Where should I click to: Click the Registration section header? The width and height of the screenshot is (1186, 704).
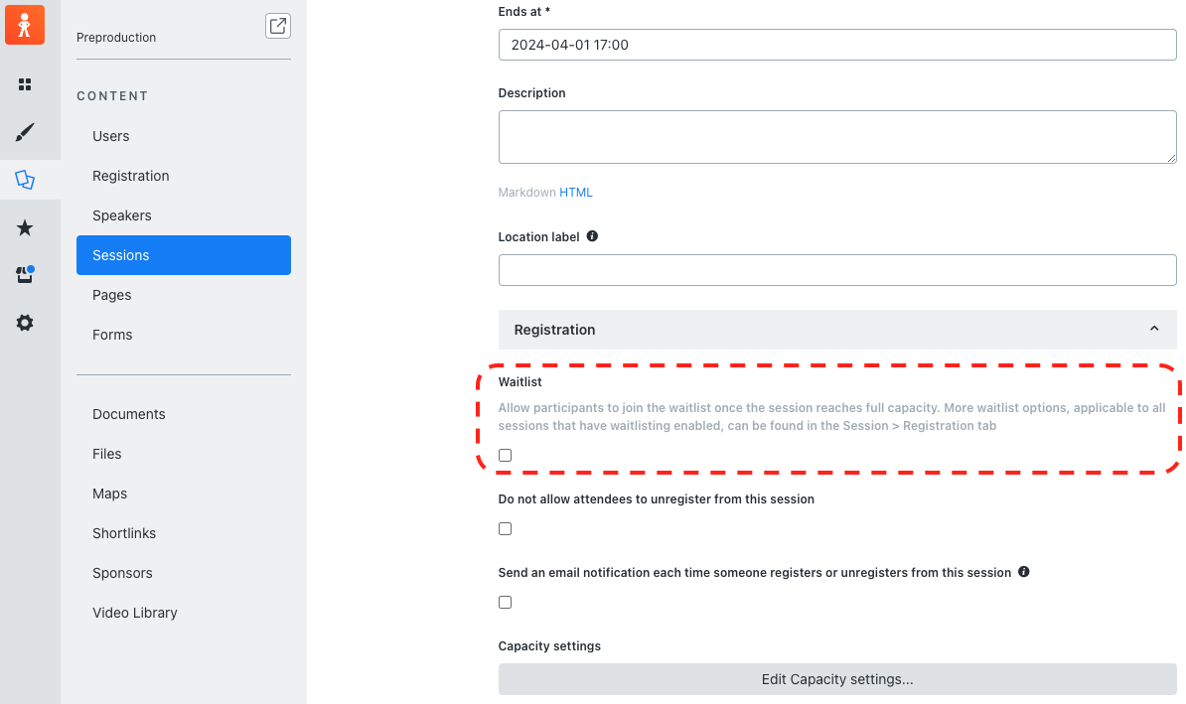coord(837,329)
